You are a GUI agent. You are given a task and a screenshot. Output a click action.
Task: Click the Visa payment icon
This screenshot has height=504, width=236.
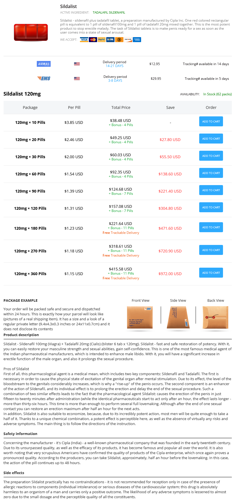pos(84,40)
